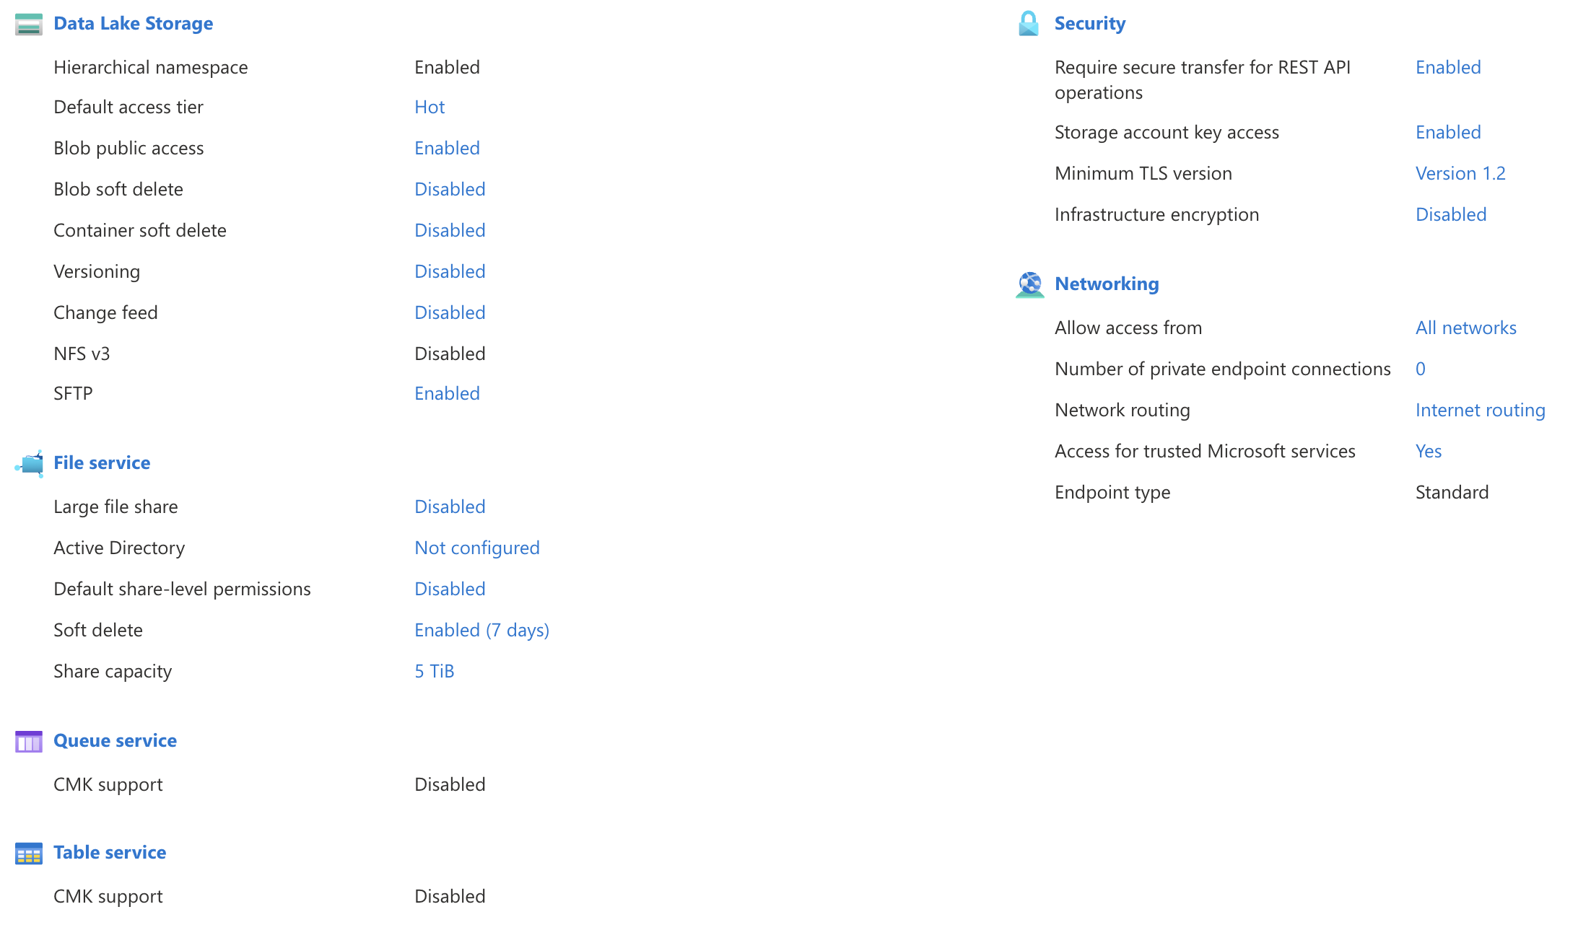Open the Hot default access tier setting
The image size is (1578, 925).
pos(429,106)
